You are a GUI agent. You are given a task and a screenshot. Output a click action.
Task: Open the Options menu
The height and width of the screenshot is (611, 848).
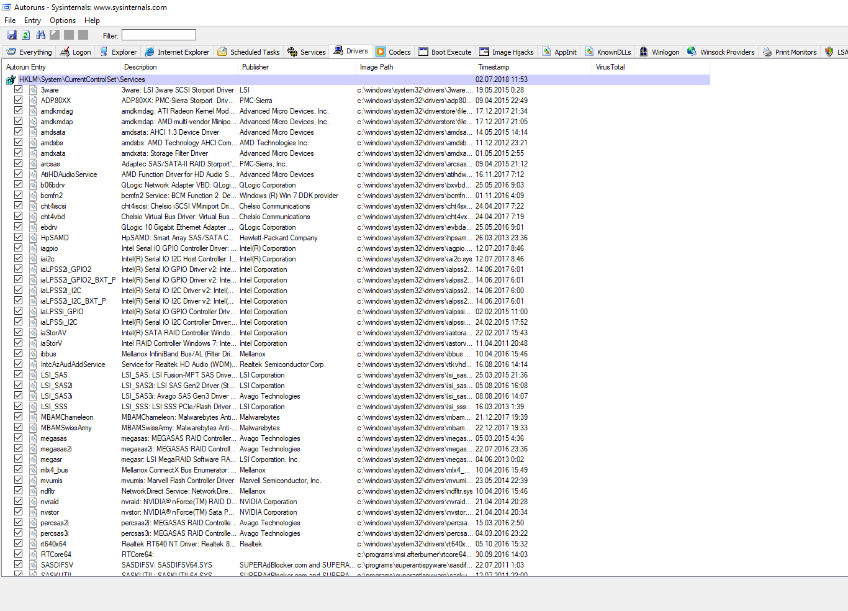63,20
